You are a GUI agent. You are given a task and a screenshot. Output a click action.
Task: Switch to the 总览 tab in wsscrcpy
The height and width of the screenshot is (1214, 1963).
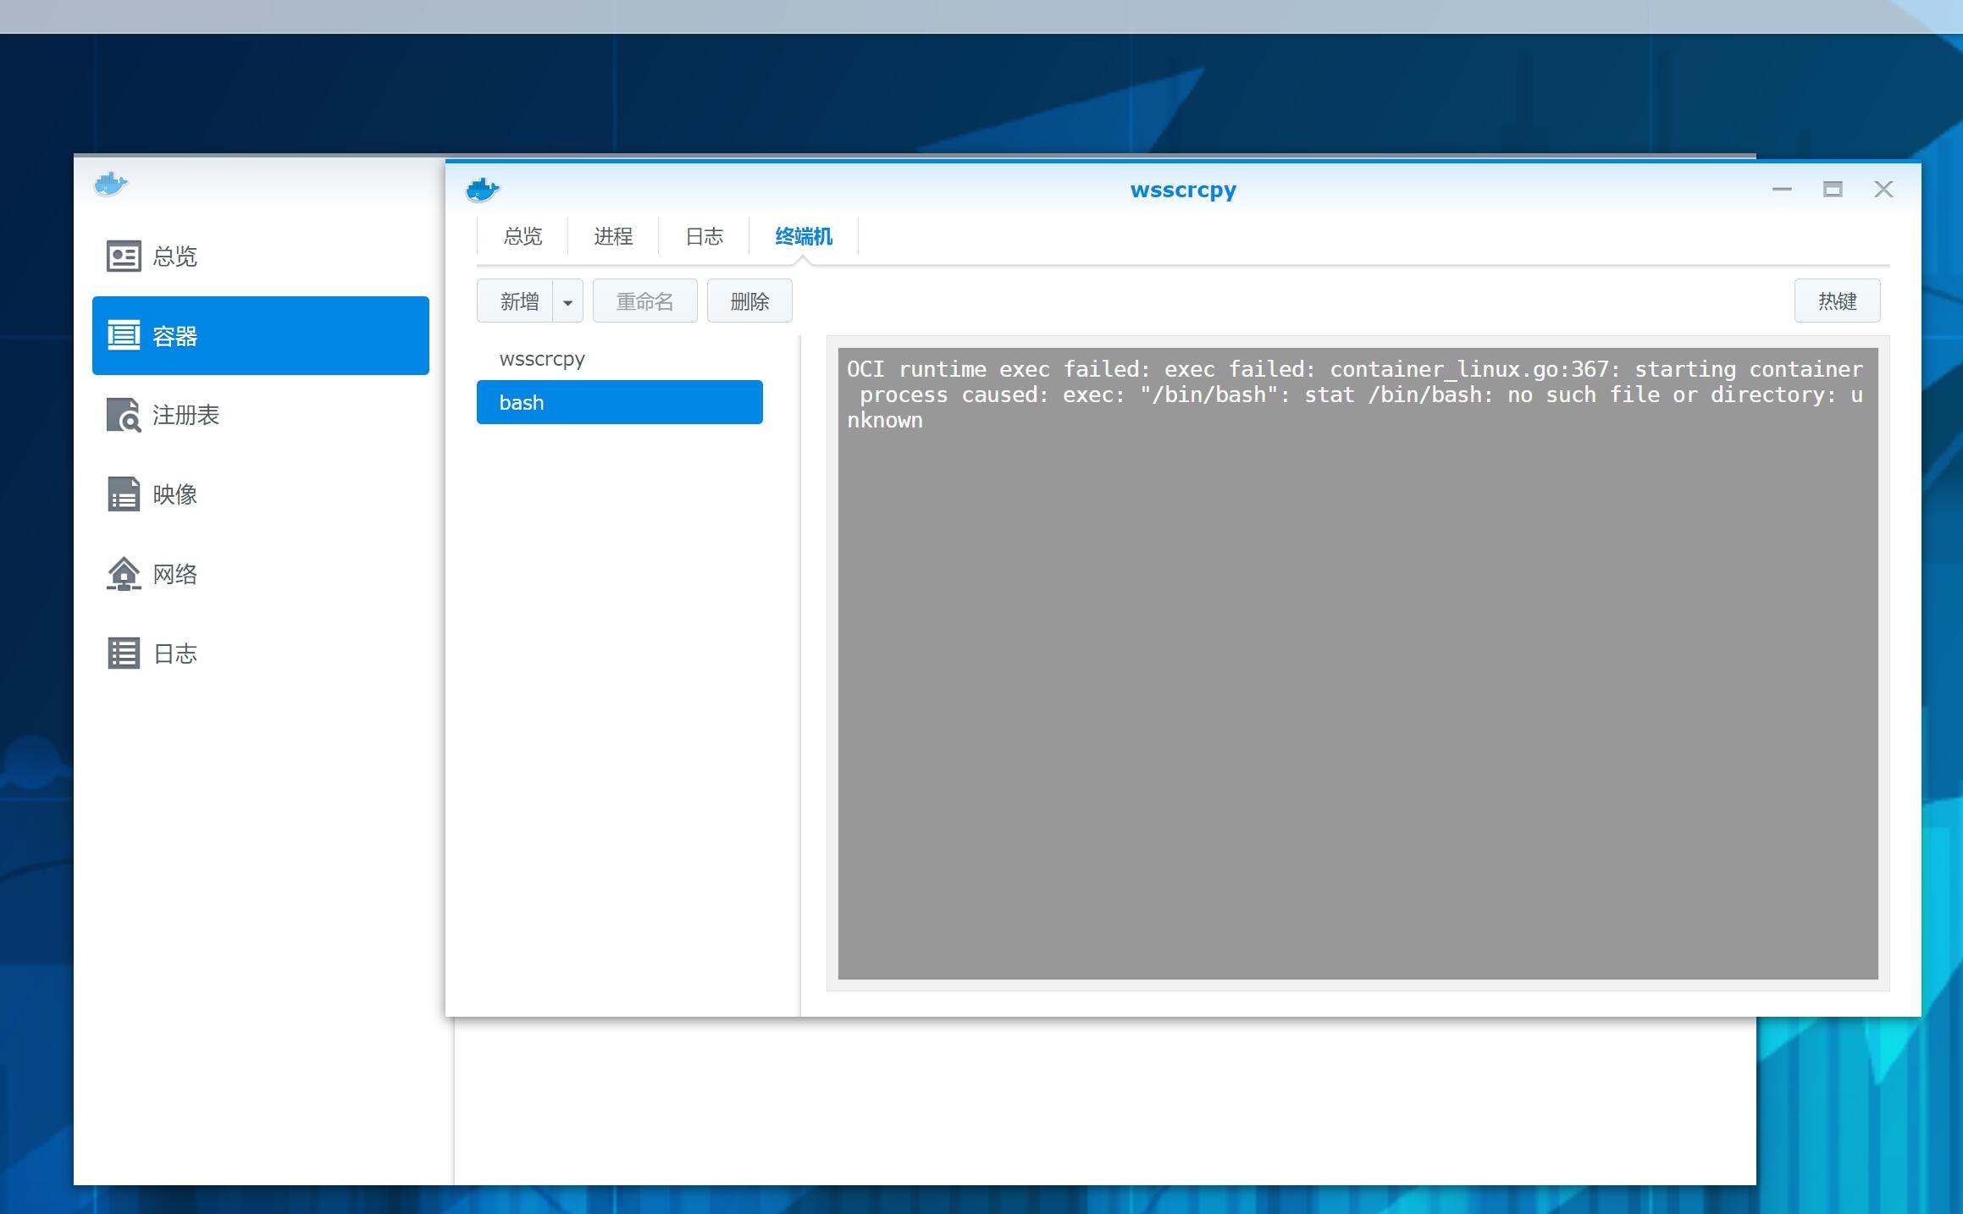(x=523, y=236)
